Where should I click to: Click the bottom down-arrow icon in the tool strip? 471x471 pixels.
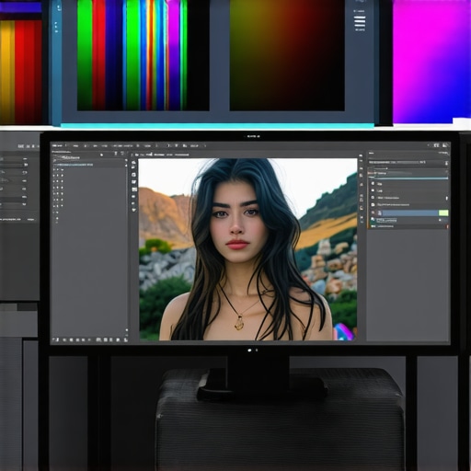coord(134,210)
